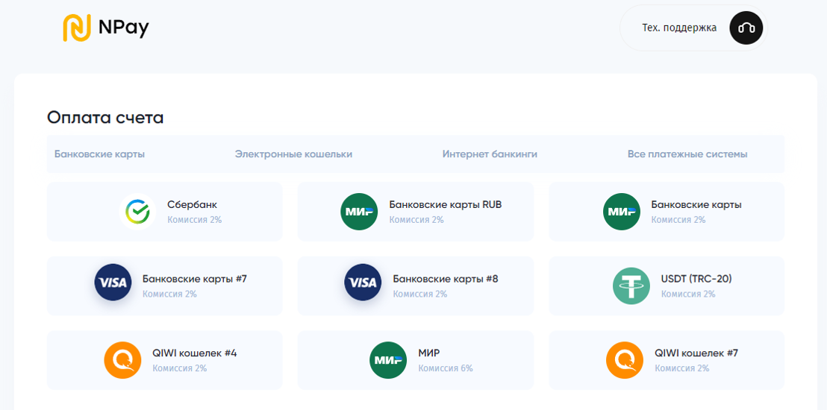This screenshot has height=410, width=827.
Task: Click the NPay logo icon
Action: coord(78,28)
